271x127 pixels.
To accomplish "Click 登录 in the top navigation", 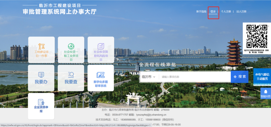I will [213, 12].
